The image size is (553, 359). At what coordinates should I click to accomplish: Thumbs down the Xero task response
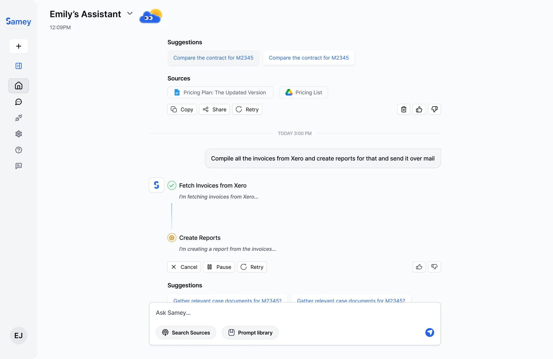click(x=434, y=267)
